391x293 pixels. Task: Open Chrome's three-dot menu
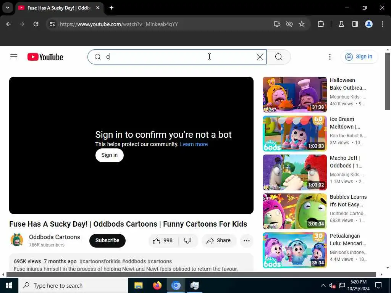383,24
